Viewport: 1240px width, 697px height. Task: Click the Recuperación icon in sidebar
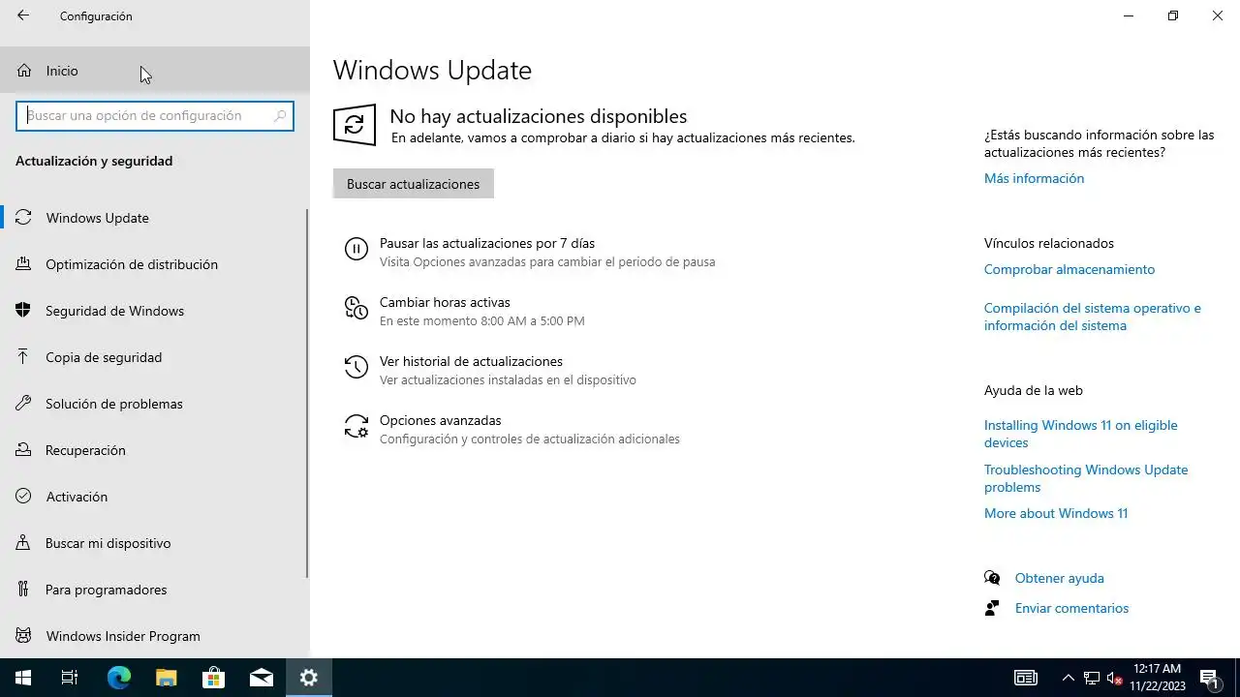[x=24, y=450]
